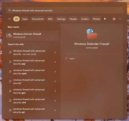The image size is (129, 121).
Task: Switch to the Photos filter tab
Action: tap(96, 19)
